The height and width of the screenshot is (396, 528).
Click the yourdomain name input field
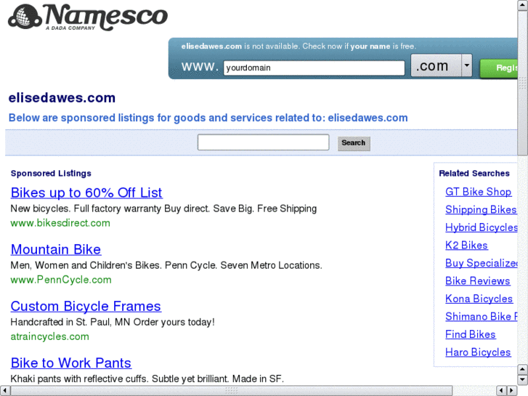(x=314, y=68)
